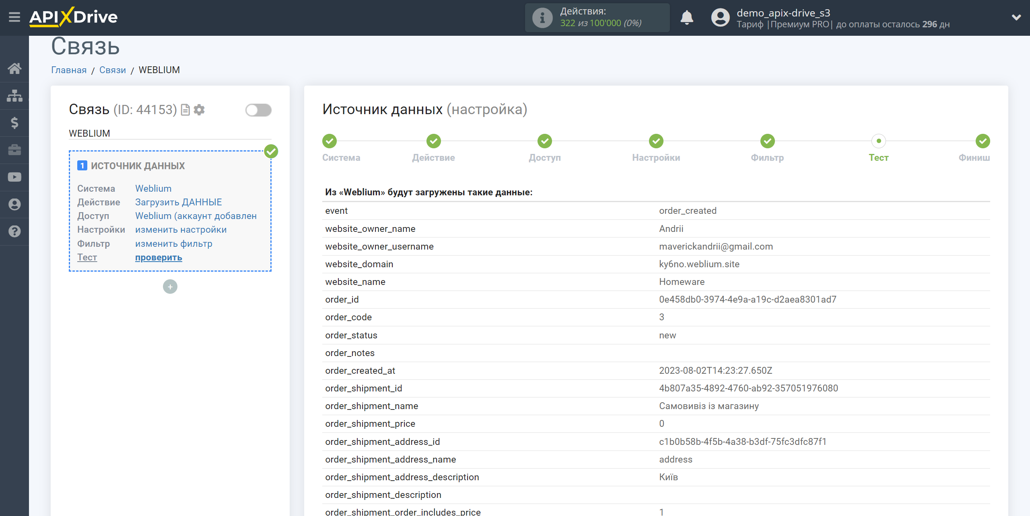Screen dimensions: 1030x516
Task: Click 2023-08-02T14:23:27.650Z timestamp
Action: (715, 371)
